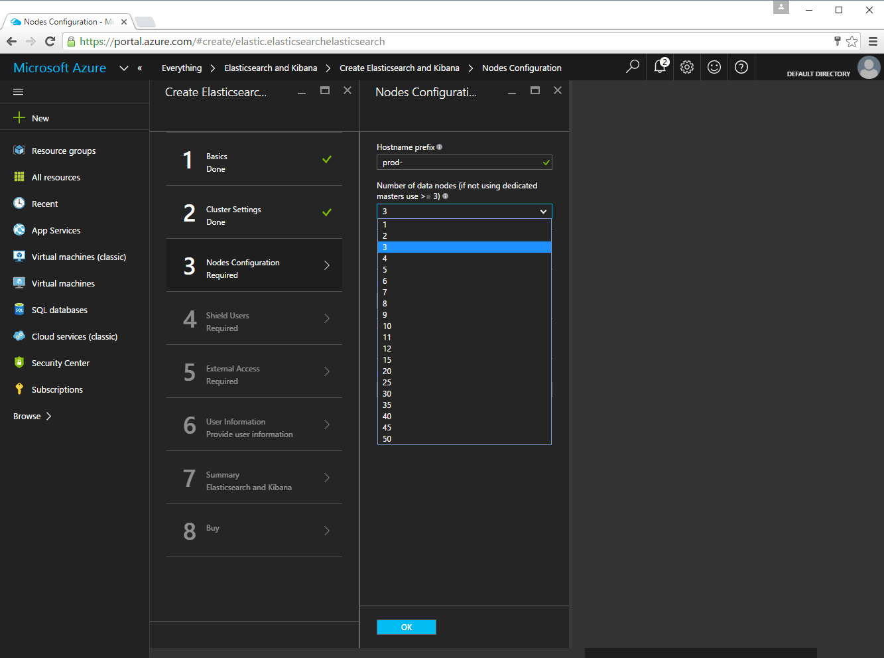This screenshot has height=658, width=884.
Task: Collapse sidebar with double chevron
Action: 140,68
